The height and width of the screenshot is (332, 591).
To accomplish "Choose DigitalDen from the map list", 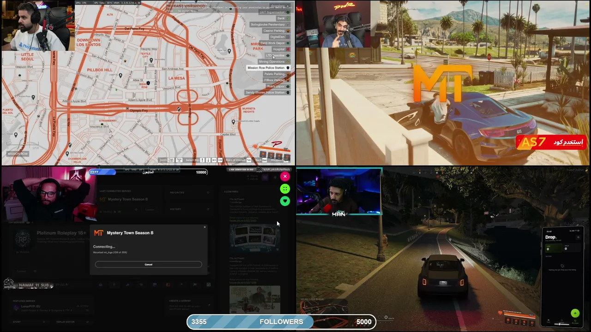I will 279,37.
